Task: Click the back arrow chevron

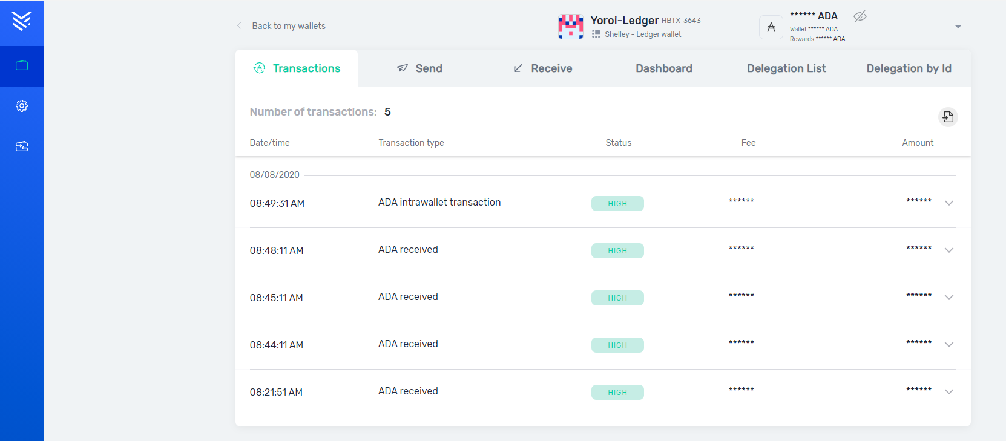Action: [x=239, y=25]
